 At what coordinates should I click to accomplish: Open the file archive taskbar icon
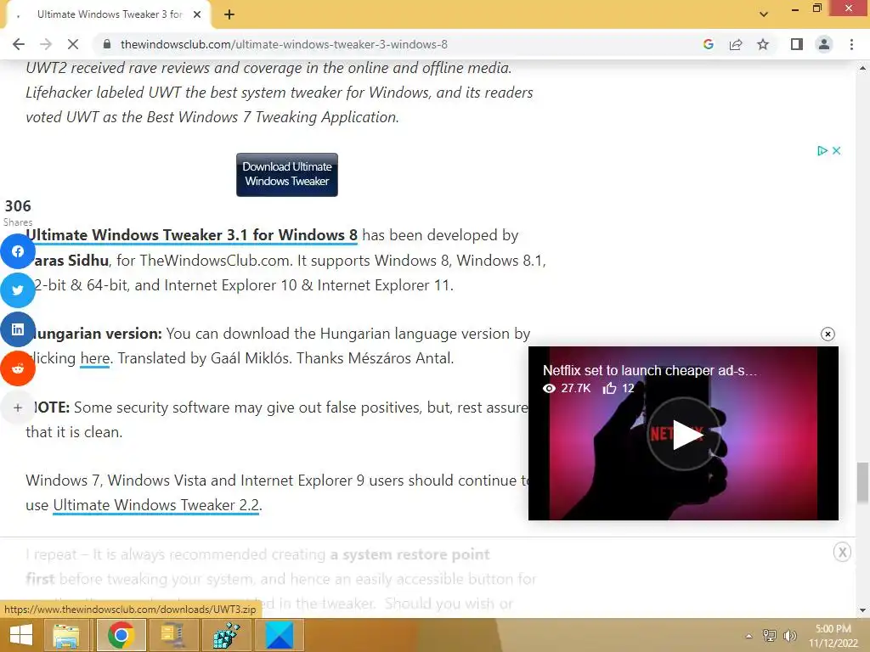click(172, 635)
